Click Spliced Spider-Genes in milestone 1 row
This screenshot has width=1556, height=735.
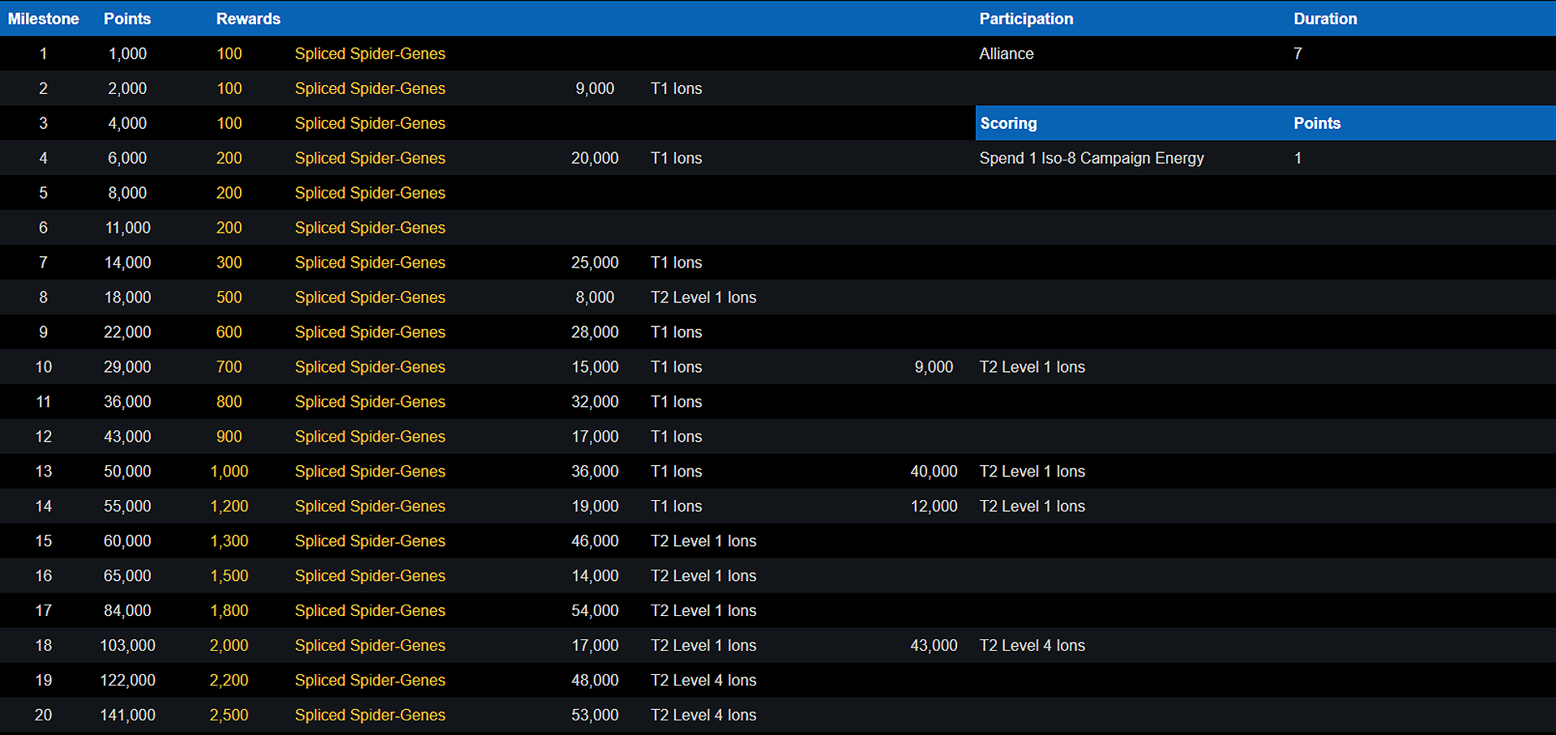click(x=370, y=53)
